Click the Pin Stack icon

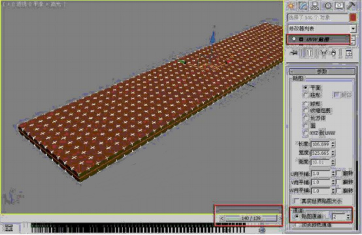point(294,53)
